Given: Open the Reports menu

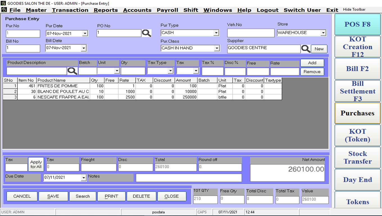Looking at the screenshot, I should [106, 10].
